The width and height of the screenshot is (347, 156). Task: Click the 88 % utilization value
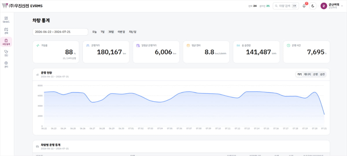coord(69,52)
